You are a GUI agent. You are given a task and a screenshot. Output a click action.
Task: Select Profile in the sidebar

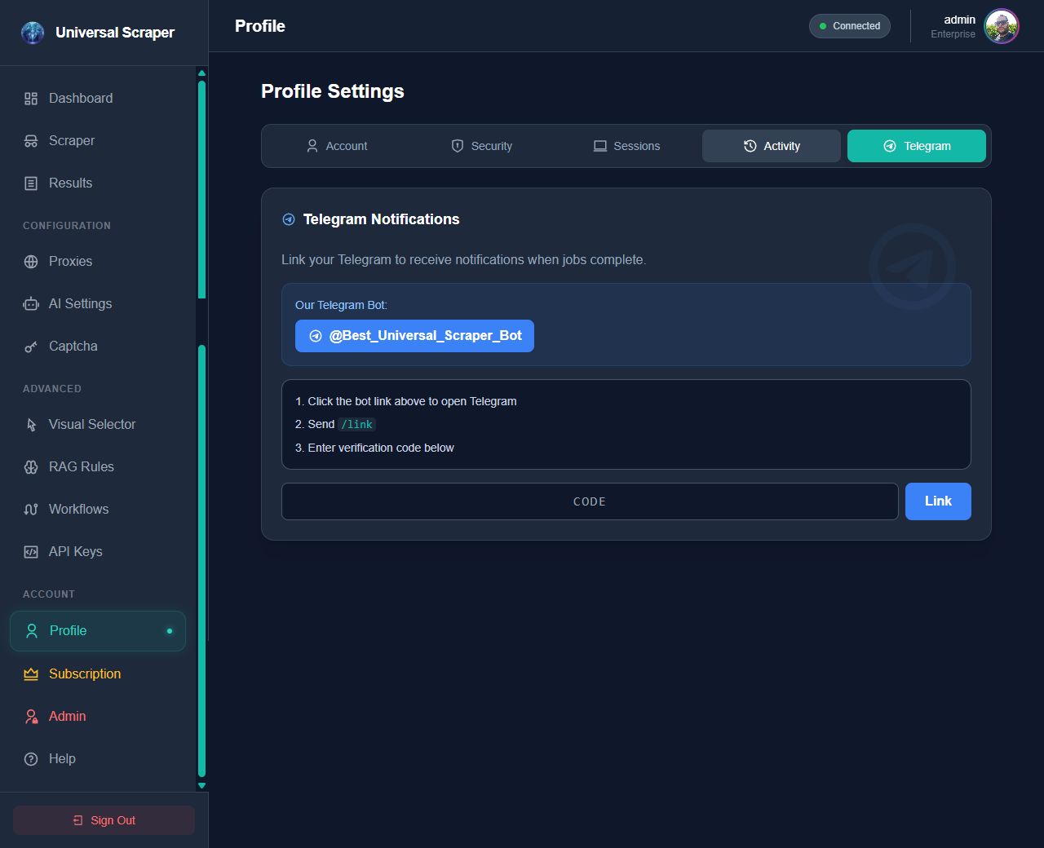click(98, 631)
